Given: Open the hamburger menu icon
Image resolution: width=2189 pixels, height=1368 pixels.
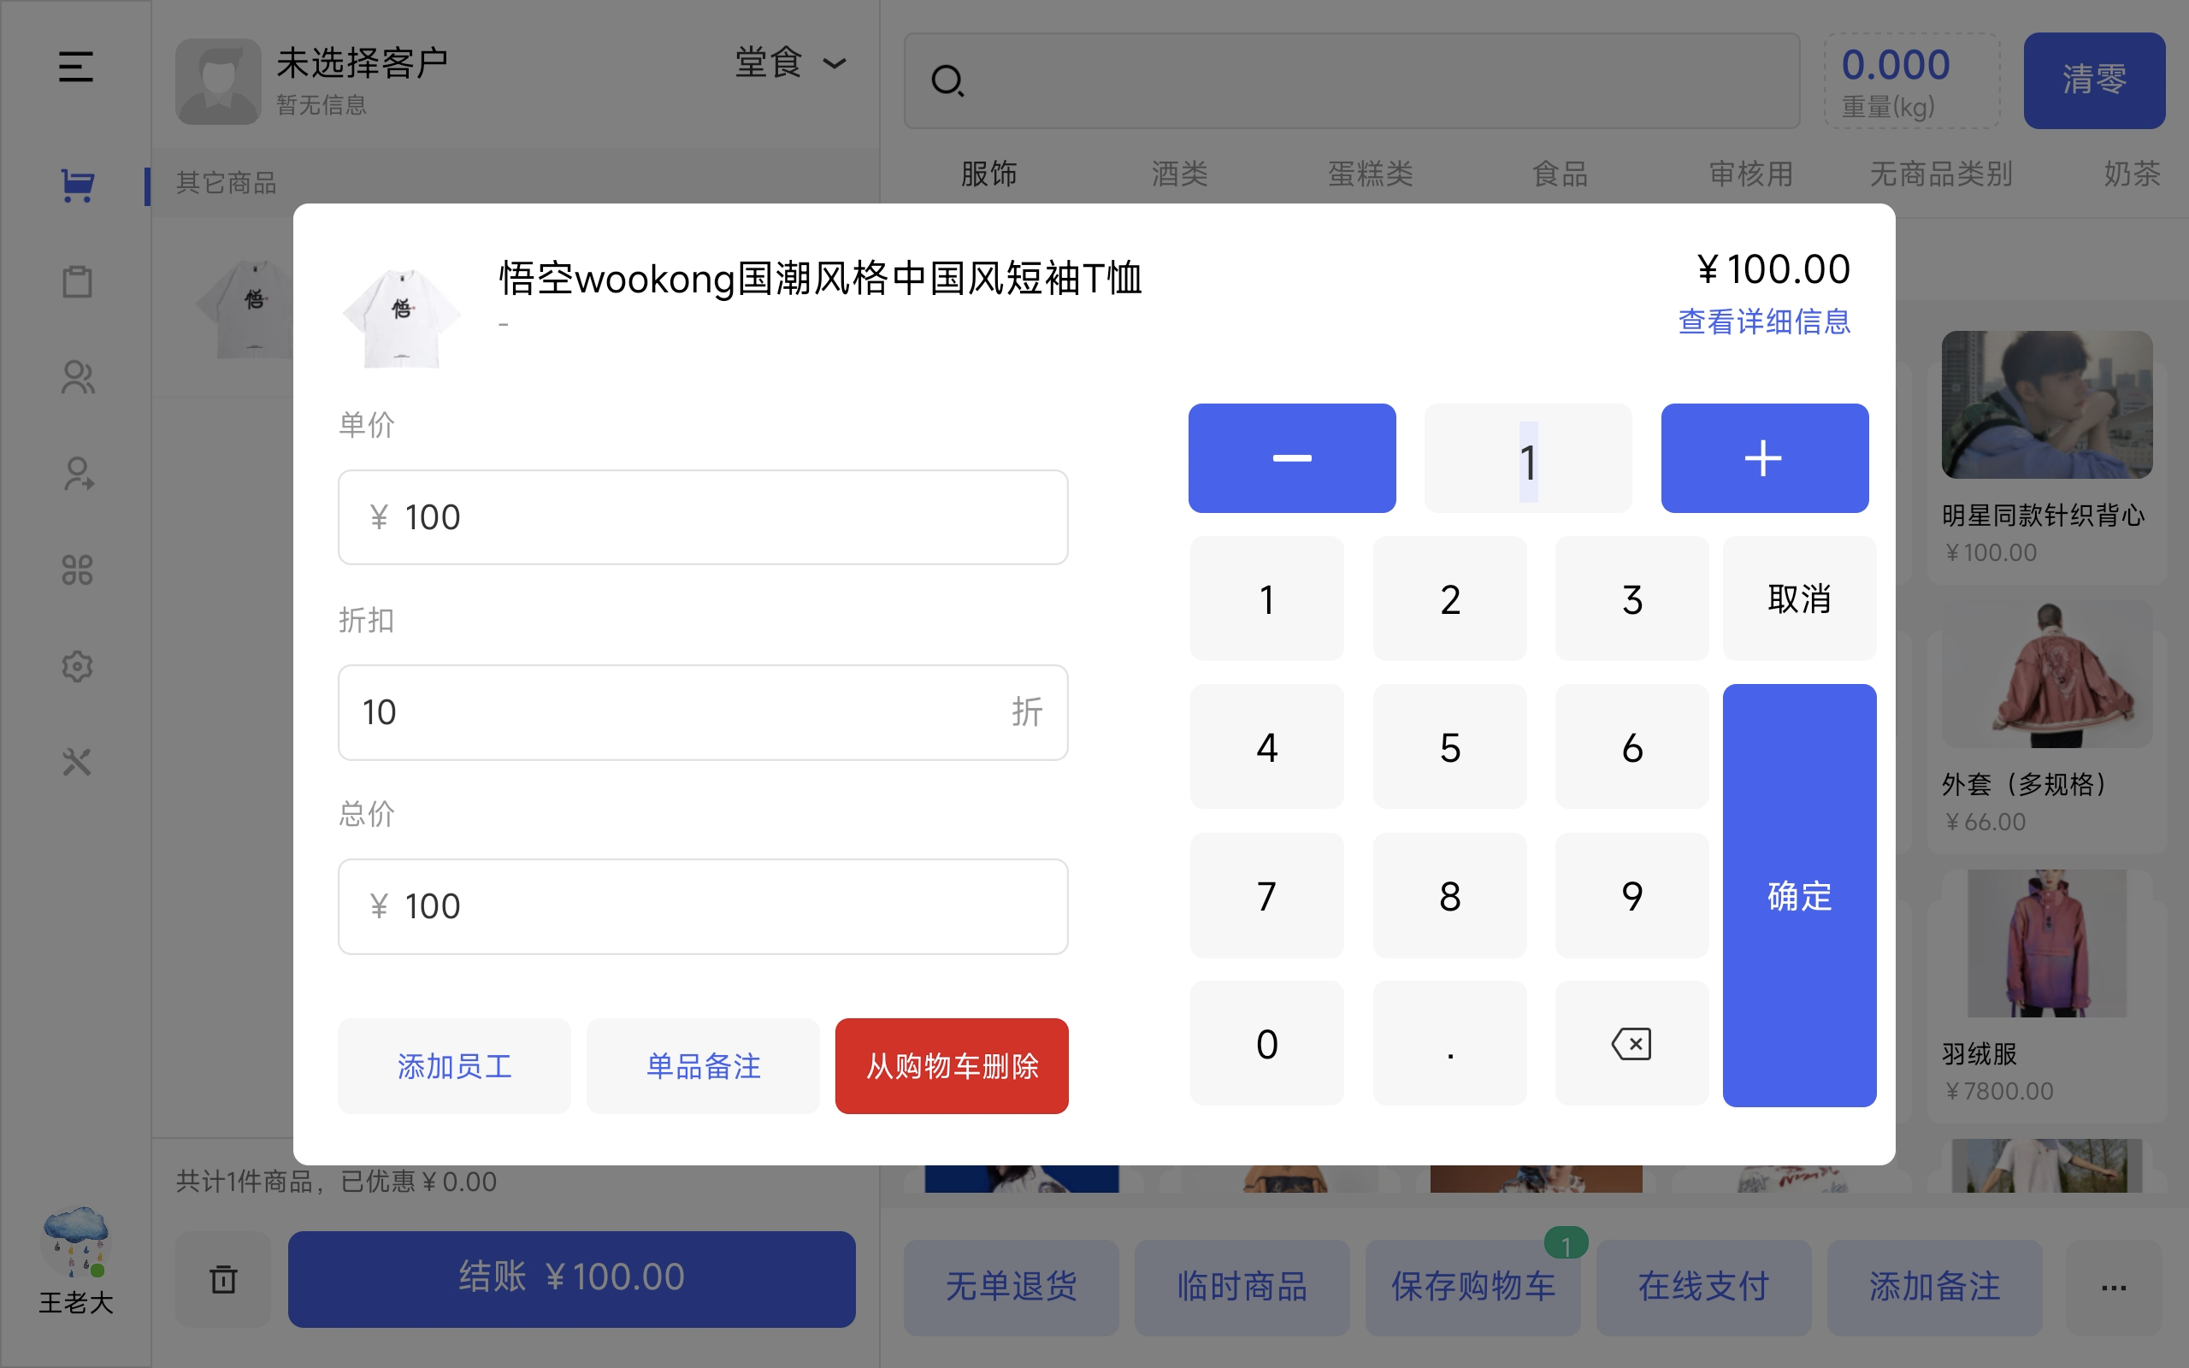Looking at the screenshot, I should click(76, 67).
